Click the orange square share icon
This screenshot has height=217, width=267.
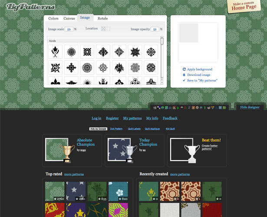(193, 108)
